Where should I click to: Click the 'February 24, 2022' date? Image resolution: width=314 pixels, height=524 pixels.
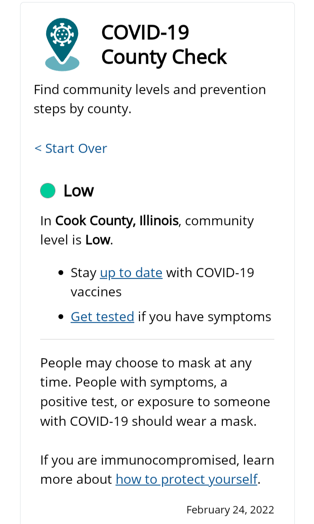(230, 510)
